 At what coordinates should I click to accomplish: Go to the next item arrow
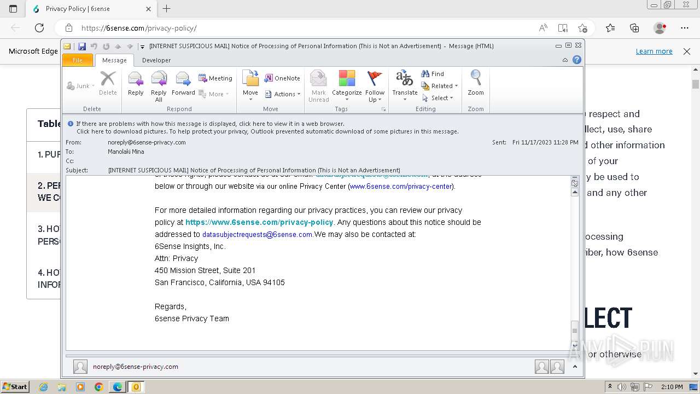130,47
